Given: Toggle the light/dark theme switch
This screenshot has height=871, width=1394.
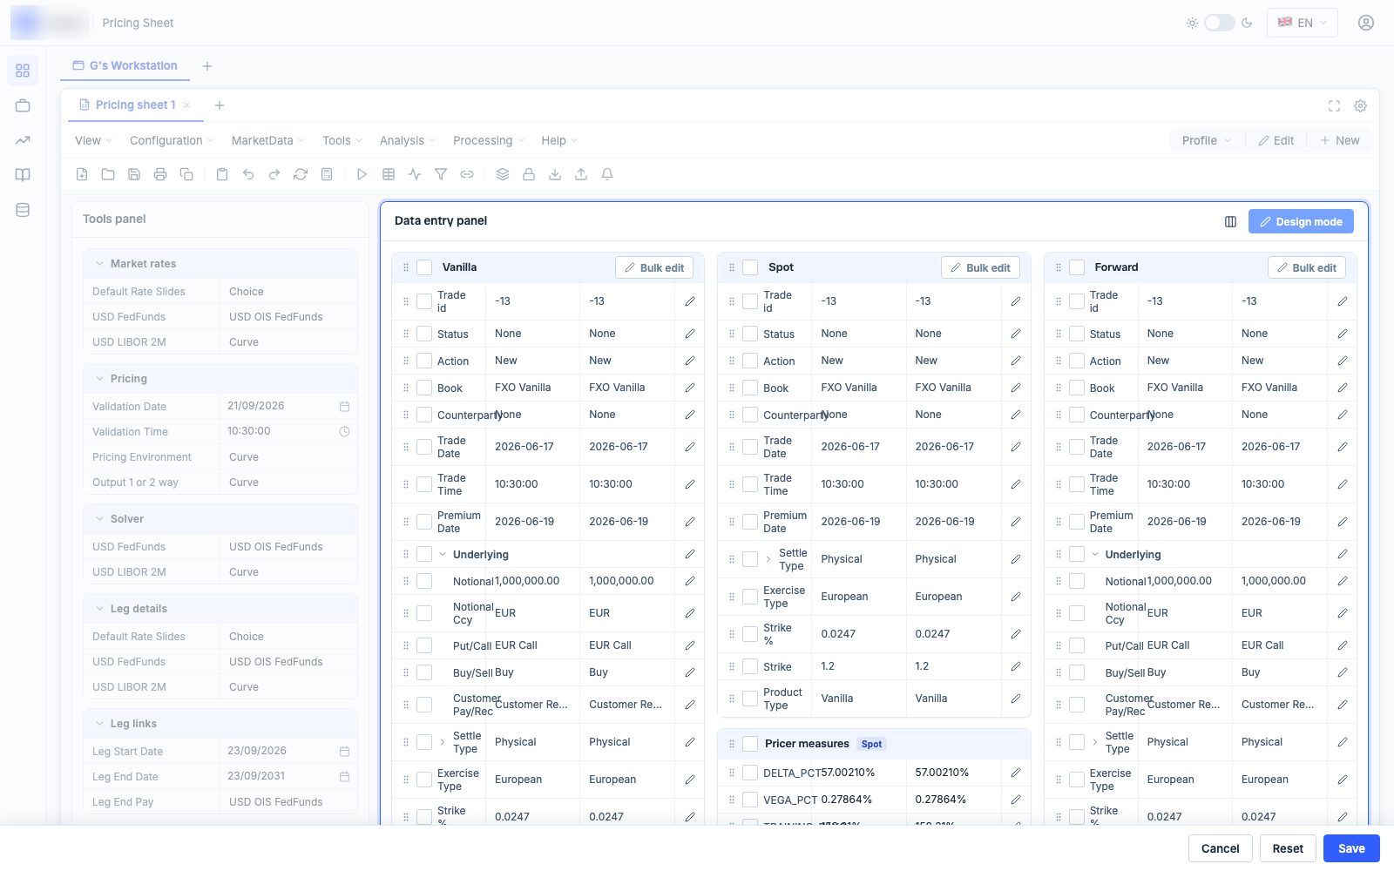Looking at the screenshot, I should (x=1219, y=23).
